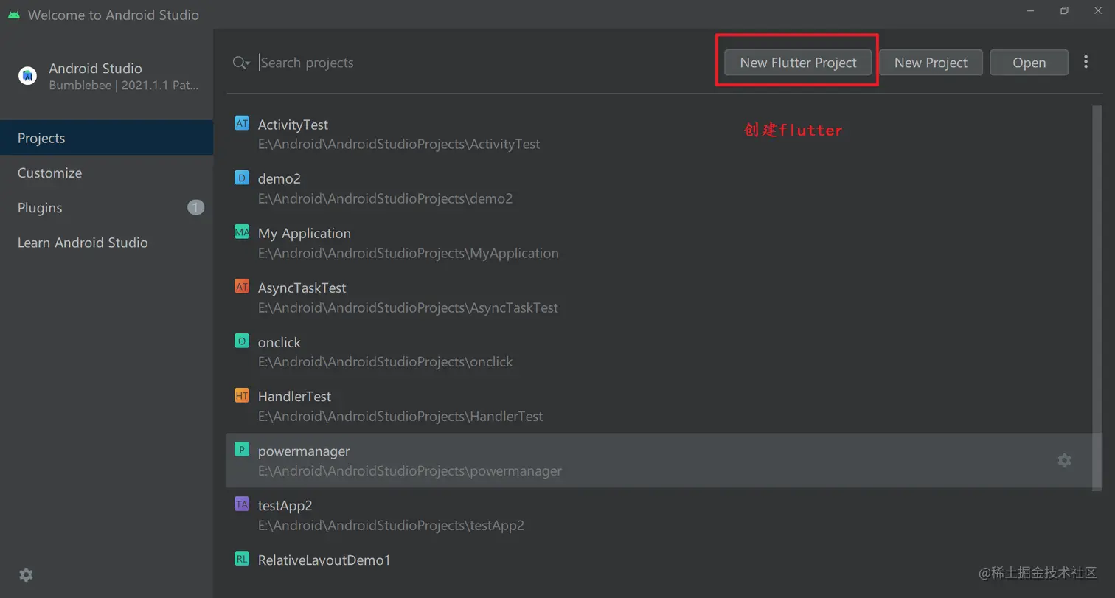Click the Open button
The image size is (1115, 598).
pyautogui.click(x=1029, y=62)
